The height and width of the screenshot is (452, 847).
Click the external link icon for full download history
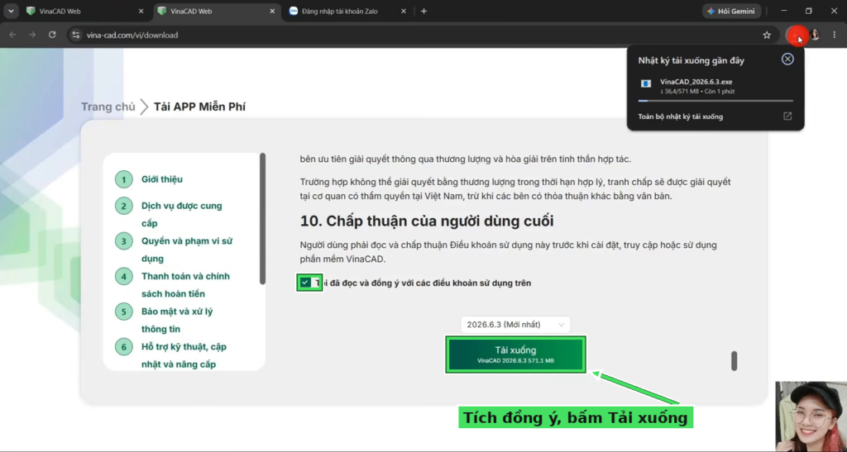click(787, 117)
